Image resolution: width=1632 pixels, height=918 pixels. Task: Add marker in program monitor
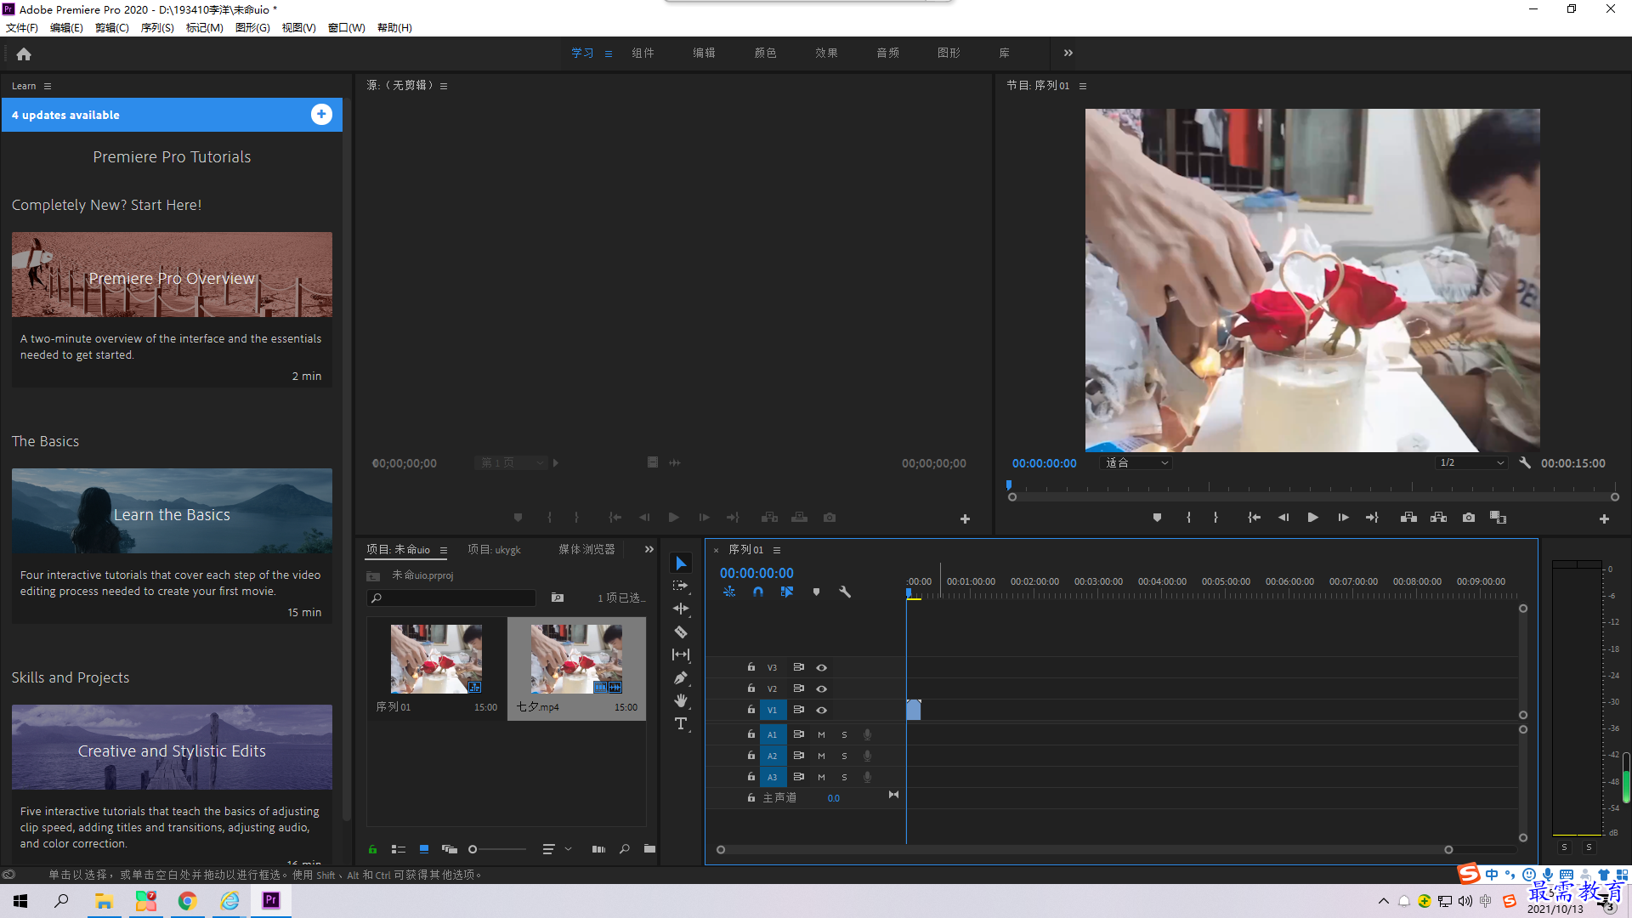1157,518
